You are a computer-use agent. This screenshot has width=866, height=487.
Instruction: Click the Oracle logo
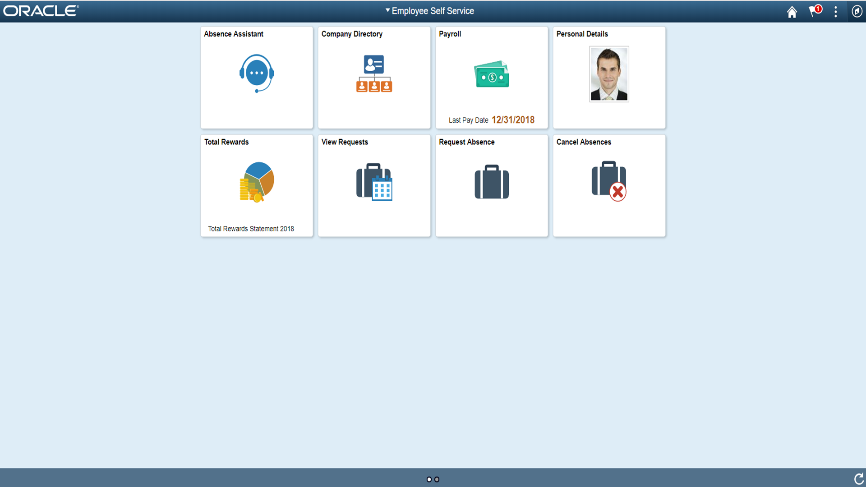pyautogui.click(x=40, y=11)
